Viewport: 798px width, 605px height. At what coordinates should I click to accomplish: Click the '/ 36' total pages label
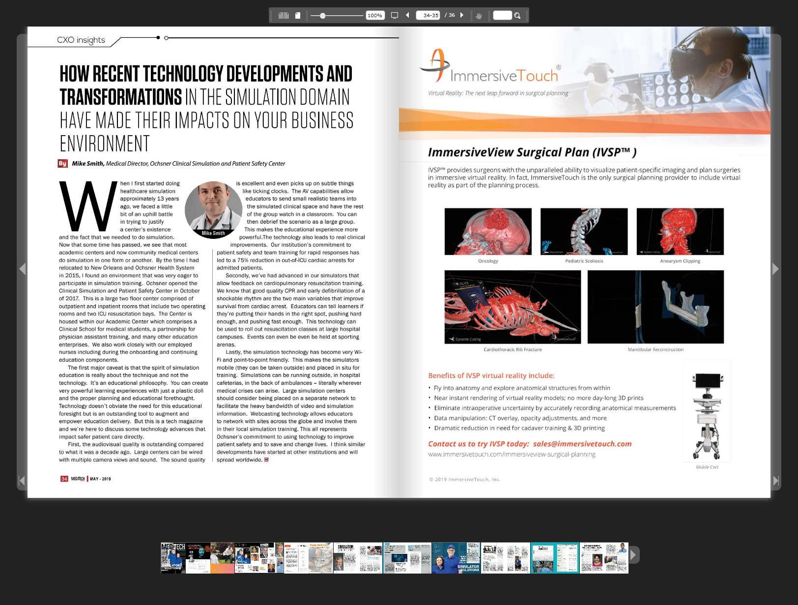pyautogui.click(x=450, y=15)
